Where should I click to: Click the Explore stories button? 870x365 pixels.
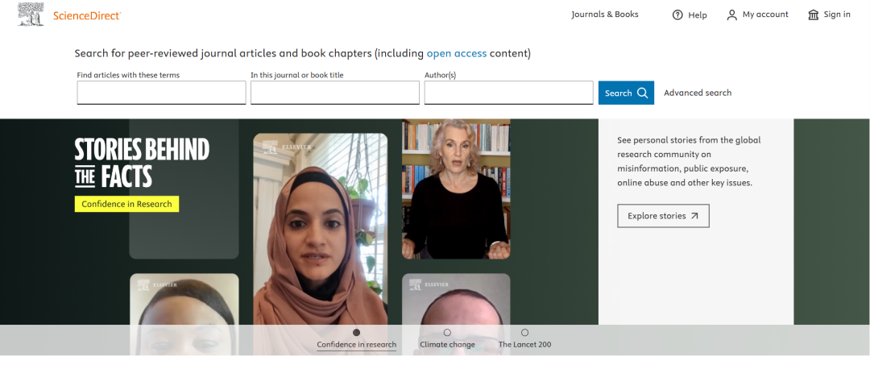tap(663, 216)
